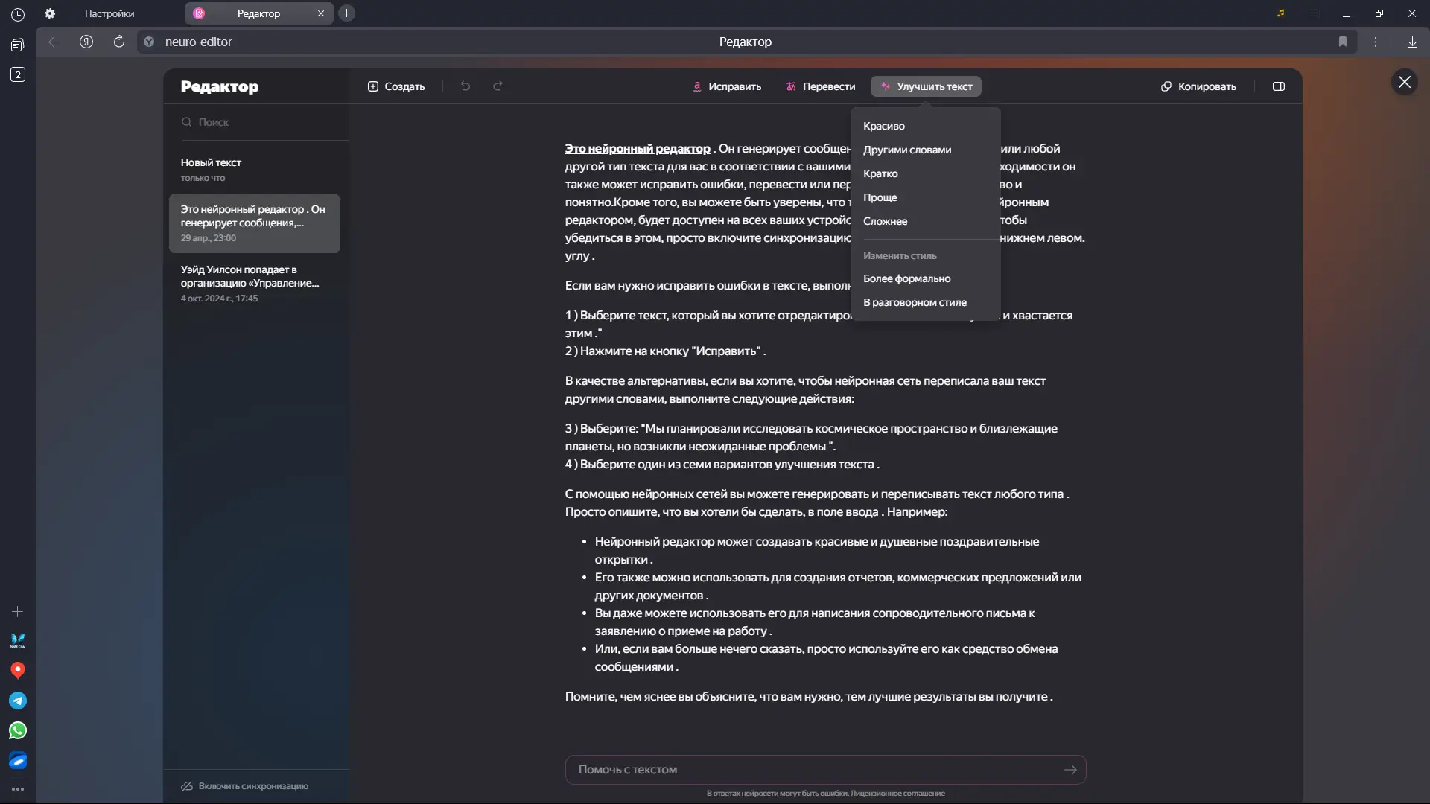The image size is (1430, 804).
Task: Click the undo arrow icon
Action: point(465,86)
